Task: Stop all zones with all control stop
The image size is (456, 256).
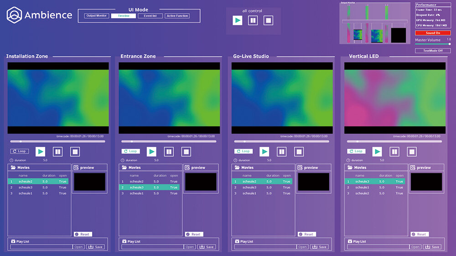Action: pyautogui.click(x=269, y=20)
